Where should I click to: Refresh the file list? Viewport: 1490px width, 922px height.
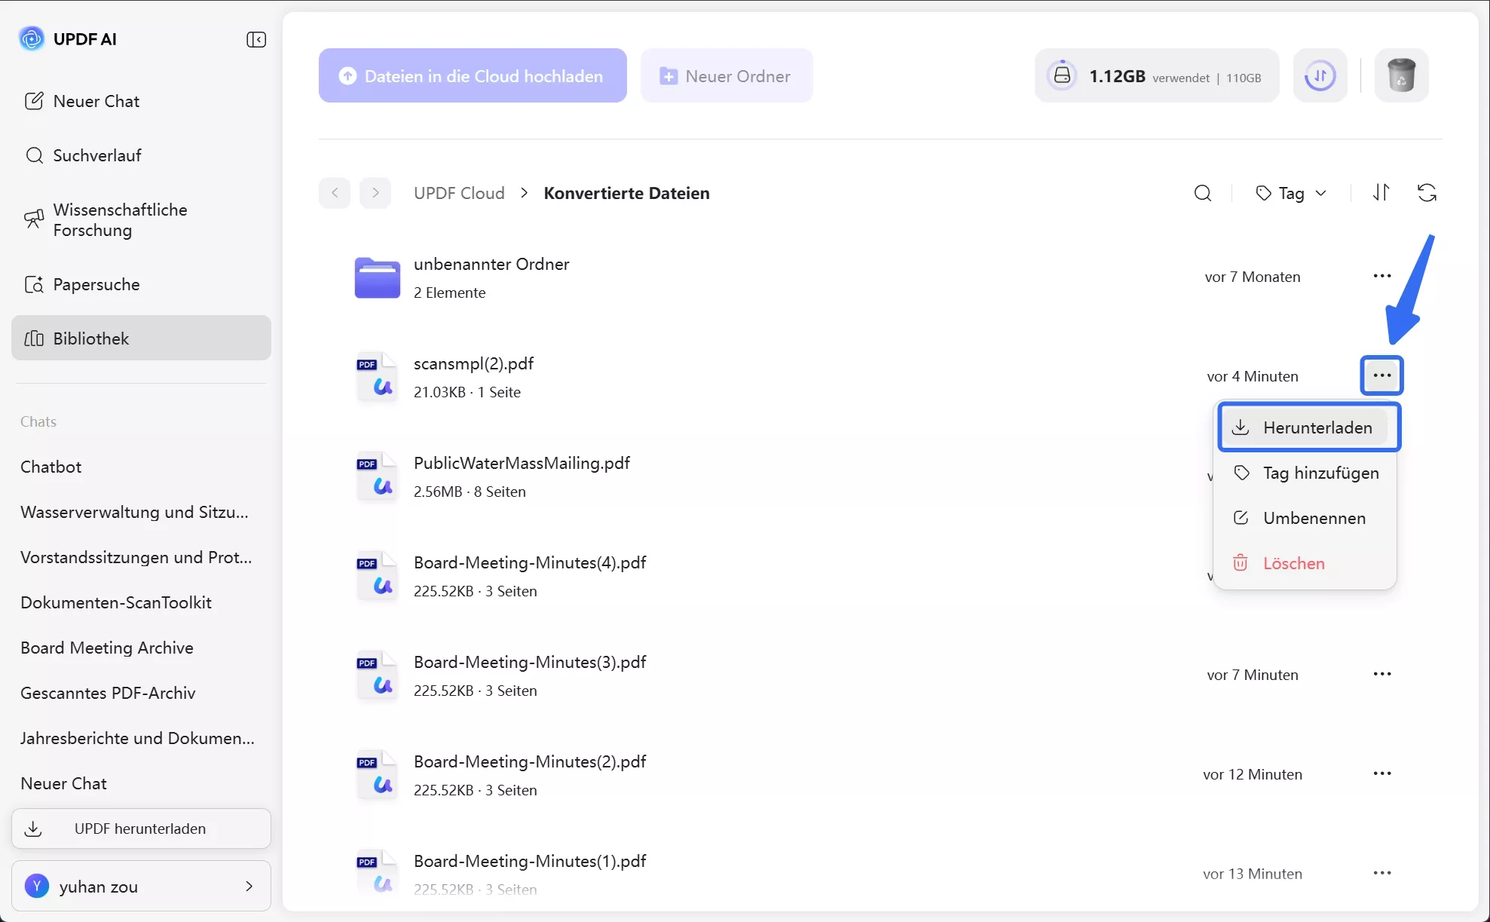point(1427,193)
